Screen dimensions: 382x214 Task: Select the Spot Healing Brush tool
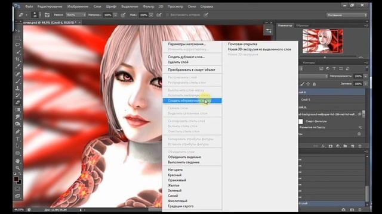pyautogui.click(x=17, y=74)
